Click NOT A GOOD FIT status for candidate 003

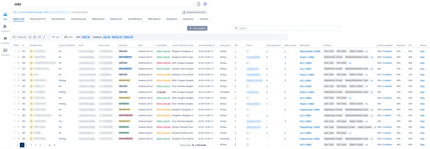125,57
